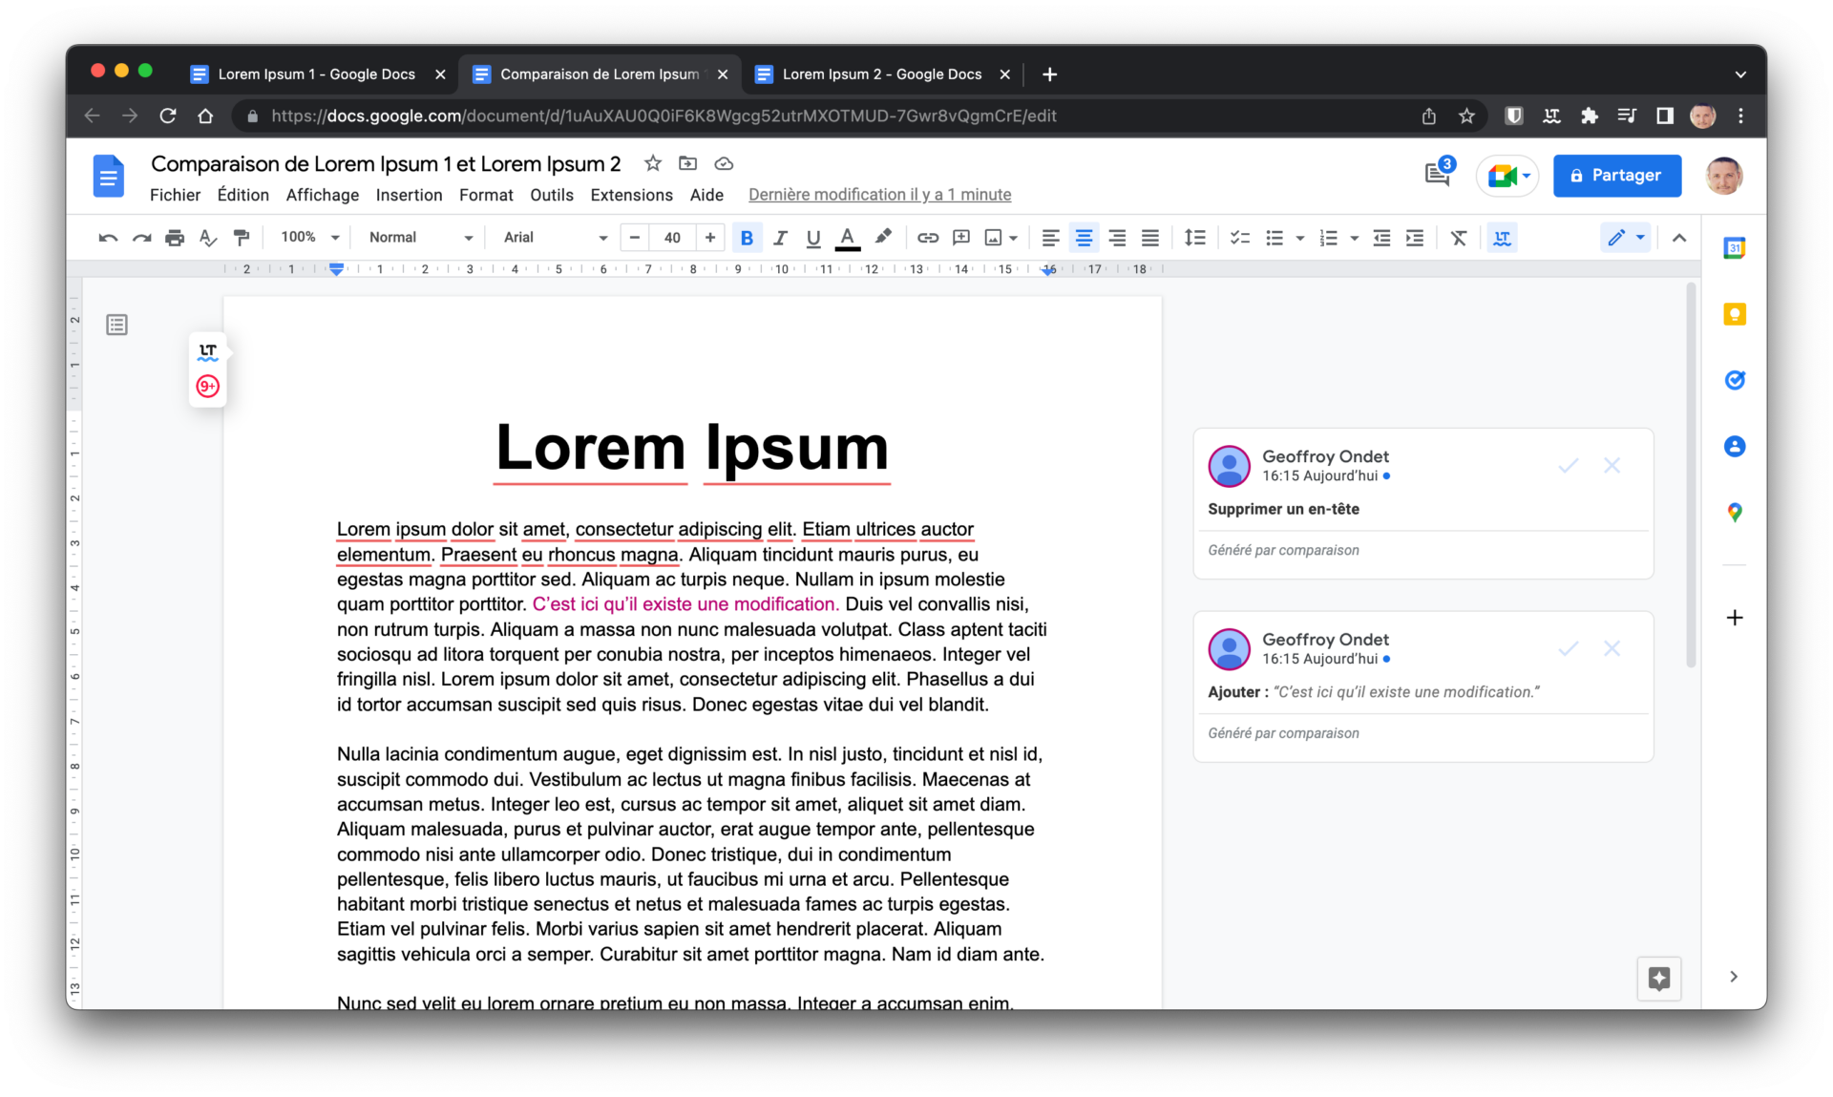The image size is (1833, 1097).
Task: Insert a link using the toolbar
Action: point(927,238)
